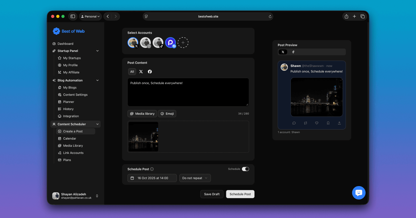Image resolution: width=416 pixels, height=218 pixels.
Task: Open blog History
Action: pyautogui.click(x=68, y=109)
